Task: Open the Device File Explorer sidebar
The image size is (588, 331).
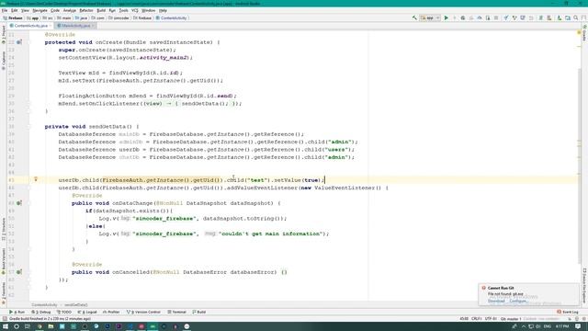Action: point(584,285)
